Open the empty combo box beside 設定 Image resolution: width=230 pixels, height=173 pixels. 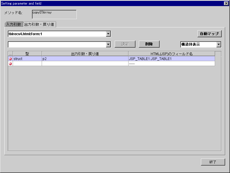pos(108,44)
